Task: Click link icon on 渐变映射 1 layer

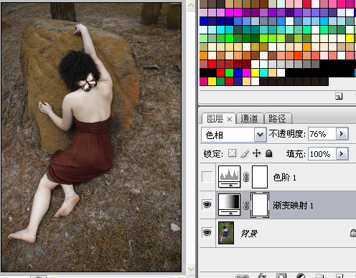Action: point(246,205)
